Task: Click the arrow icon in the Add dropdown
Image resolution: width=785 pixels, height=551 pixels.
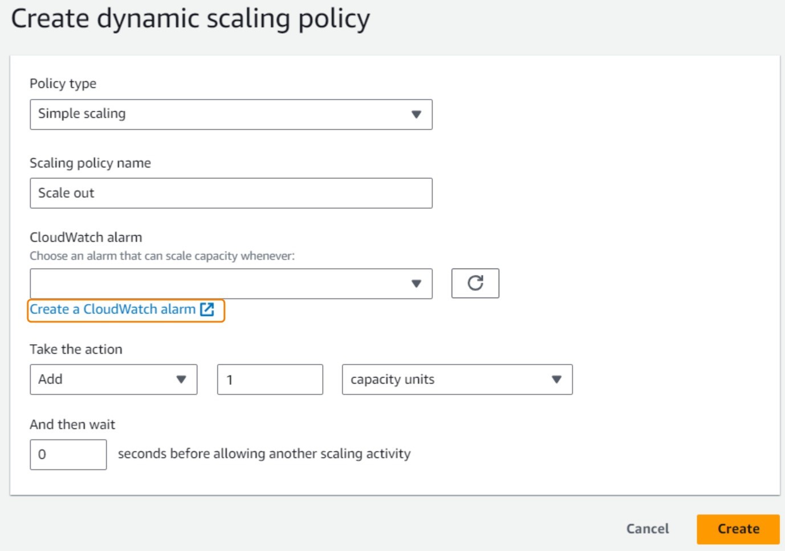Action: [x=181, y=379]
